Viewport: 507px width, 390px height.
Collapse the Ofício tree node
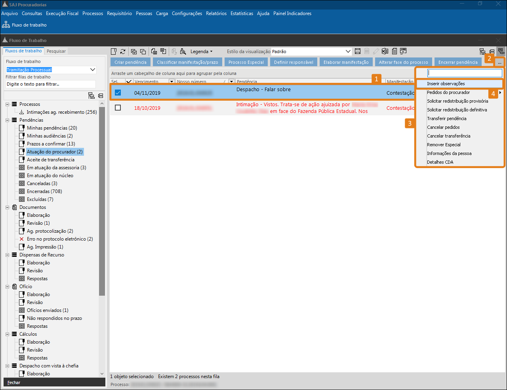pyautogui.click(x=8, y=287)
